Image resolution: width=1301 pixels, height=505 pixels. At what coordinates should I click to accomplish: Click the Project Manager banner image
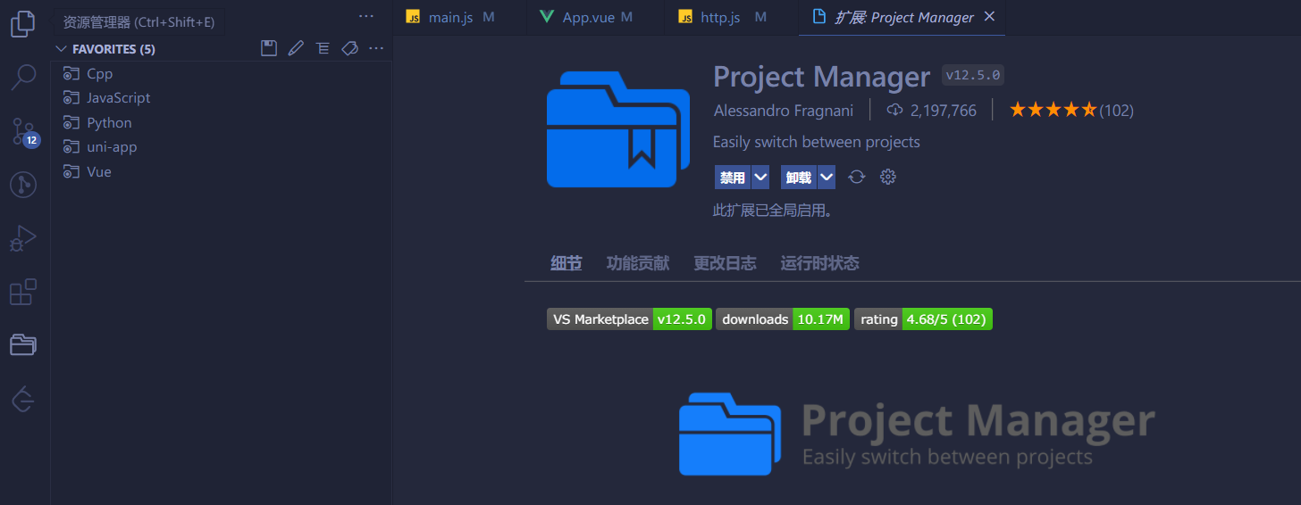[x=917, y=433]
